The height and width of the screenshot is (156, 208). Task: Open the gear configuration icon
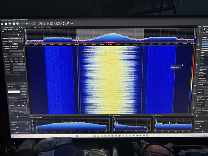14,24
